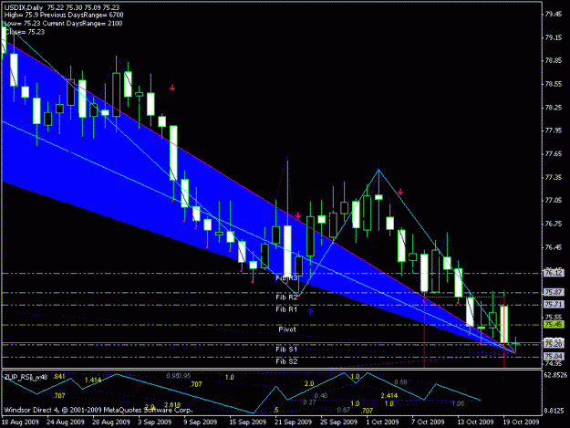Click the 28 Aug 2009 date label
Screen dimensions: 570x428
tap(111, 422)
